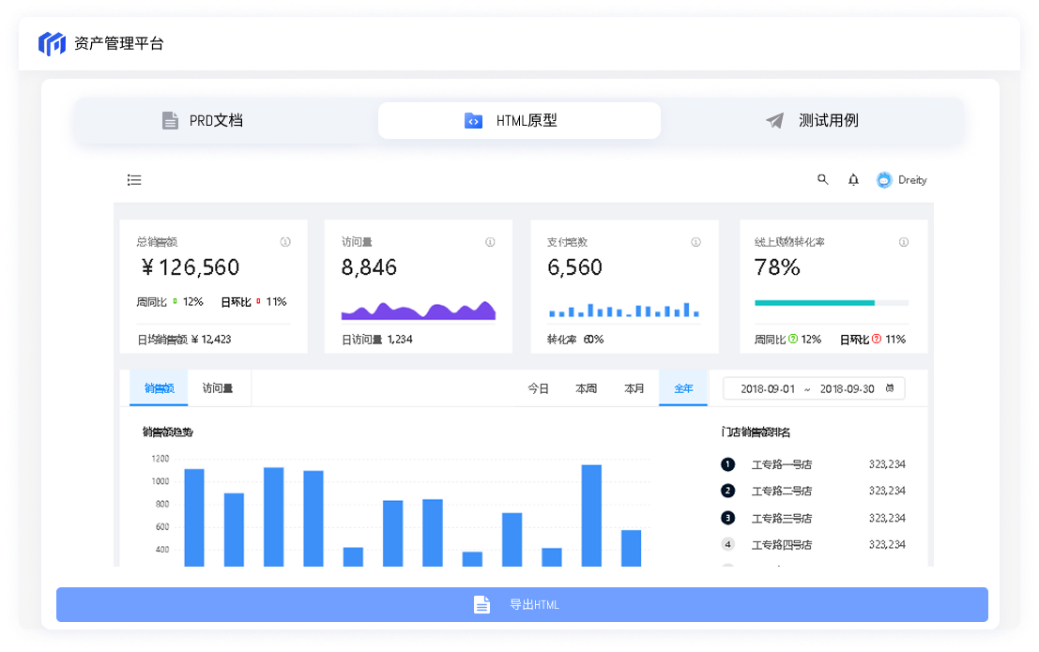Image resolution: width=1039 pixels, height=652 pixels.
Task: Click start date 2018-09-01 field
Action: pyautogui.click(x=768, y=389)
